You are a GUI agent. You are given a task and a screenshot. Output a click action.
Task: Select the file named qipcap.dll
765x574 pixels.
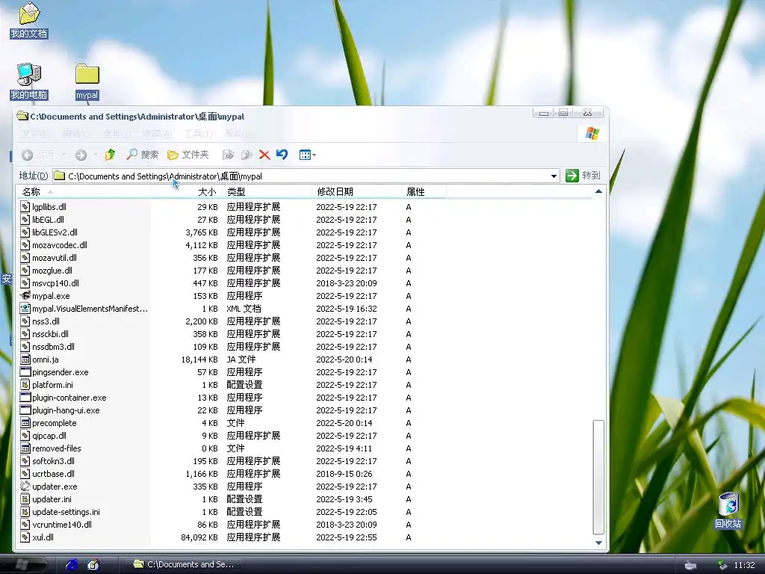[x=49, y=436]
